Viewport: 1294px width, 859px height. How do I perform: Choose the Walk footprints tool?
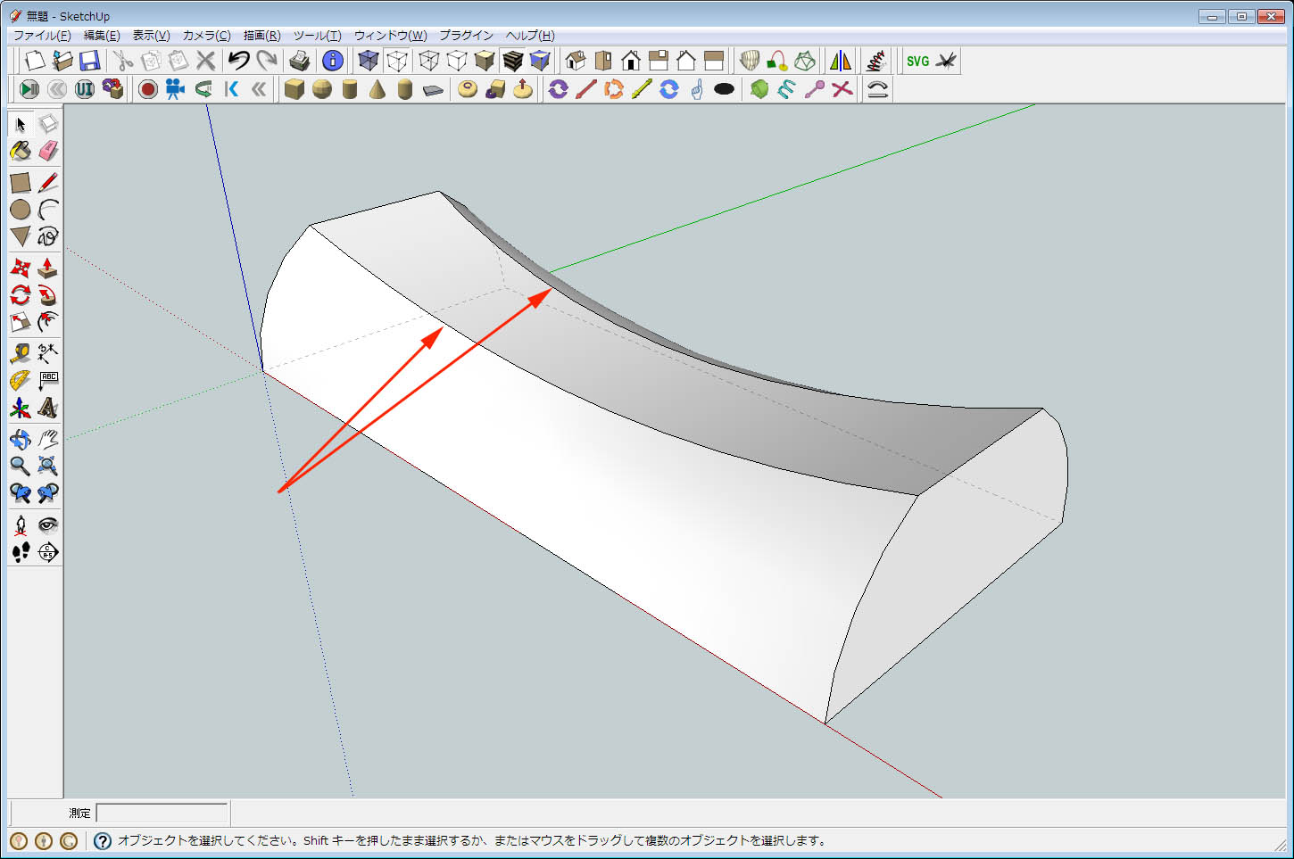21,552
